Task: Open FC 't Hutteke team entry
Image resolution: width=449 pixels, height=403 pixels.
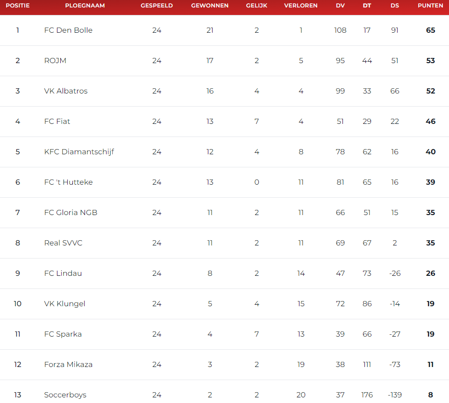Action: point(68,182)
